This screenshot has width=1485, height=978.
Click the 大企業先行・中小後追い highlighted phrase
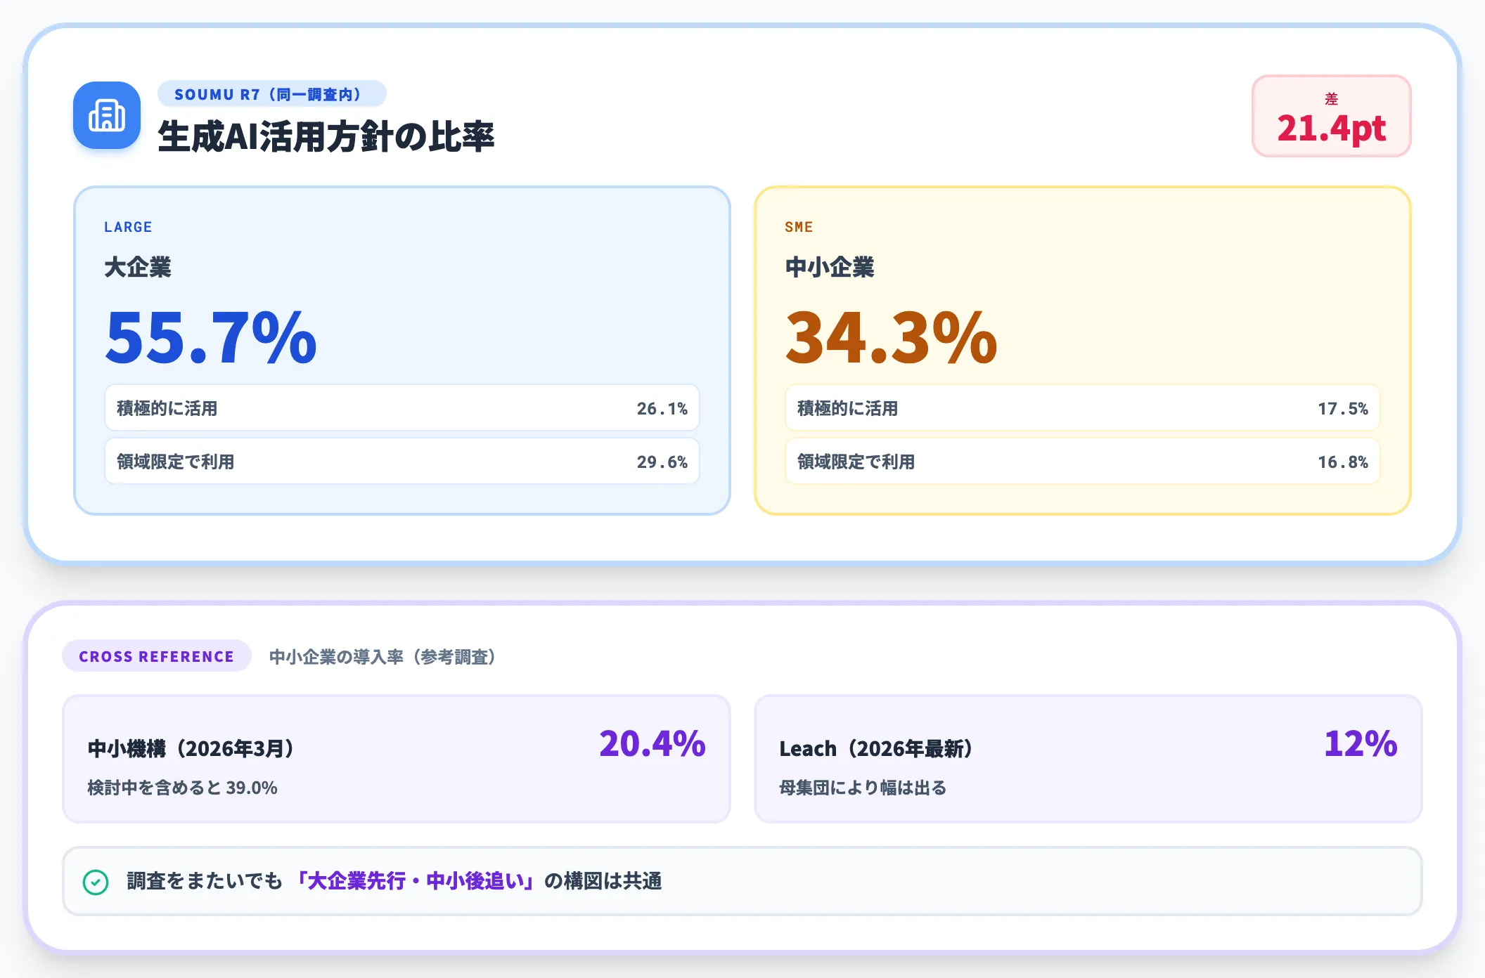click(416, 881)
